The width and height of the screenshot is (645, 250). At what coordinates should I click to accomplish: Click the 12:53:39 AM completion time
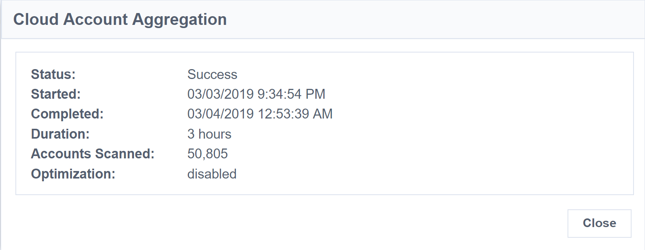click(295, 114)
